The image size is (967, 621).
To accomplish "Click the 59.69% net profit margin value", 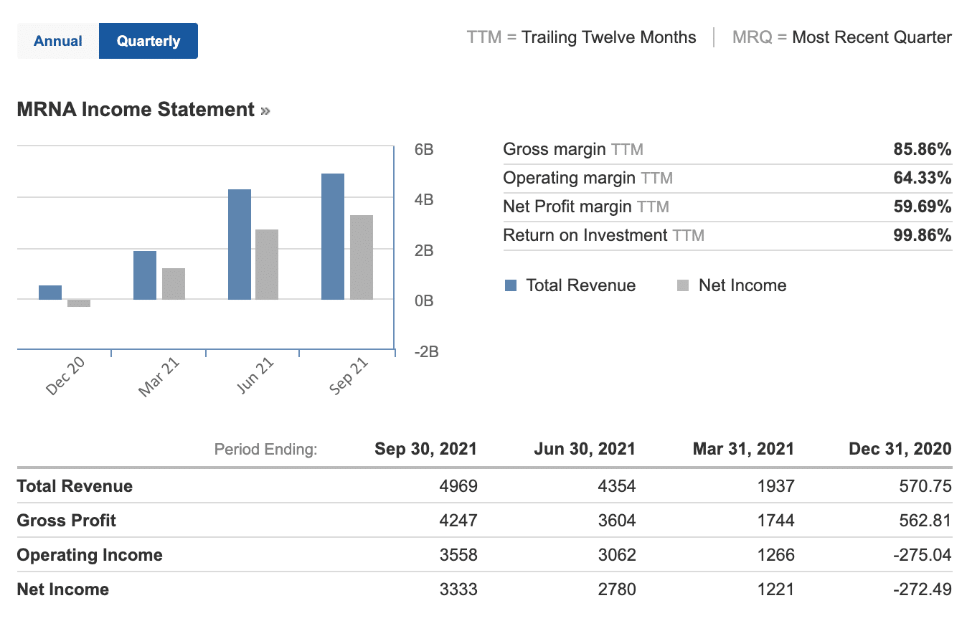I will [x=923, y=207].
